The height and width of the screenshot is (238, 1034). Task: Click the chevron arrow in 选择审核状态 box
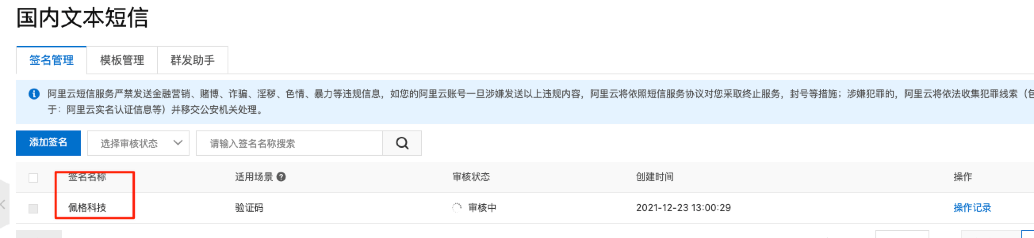coord(178,143)
